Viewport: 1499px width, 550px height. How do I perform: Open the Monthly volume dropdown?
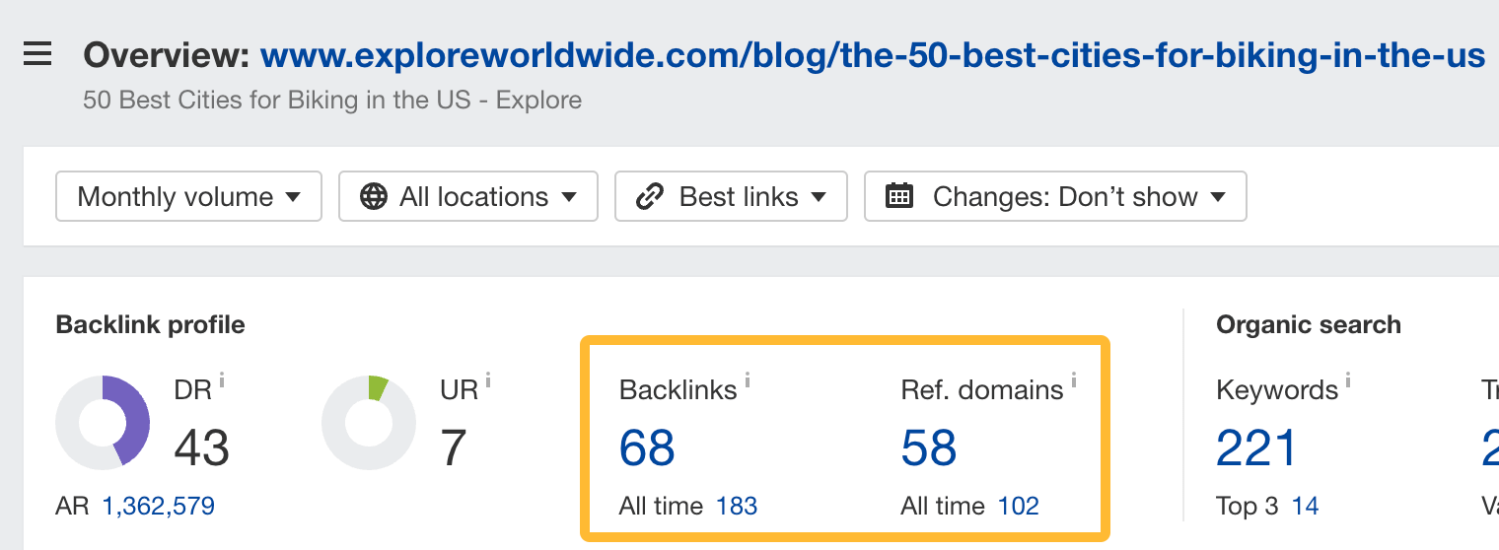tap(189, 196)
